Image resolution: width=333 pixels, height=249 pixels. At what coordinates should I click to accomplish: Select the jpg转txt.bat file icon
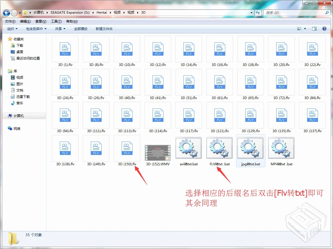pyautogui.click(x=251, y=148)
